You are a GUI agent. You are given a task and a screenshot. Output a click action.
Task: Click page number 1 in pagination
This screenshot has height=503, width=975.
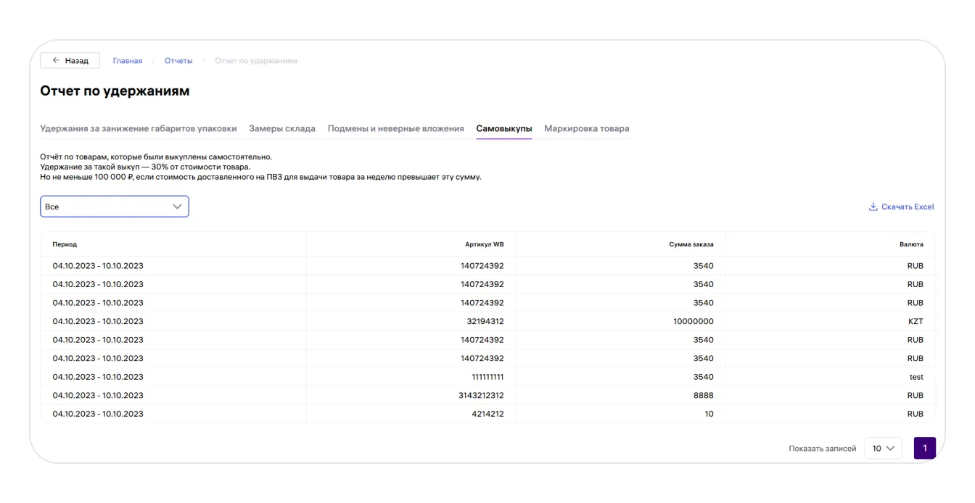(x=925, y=449)
